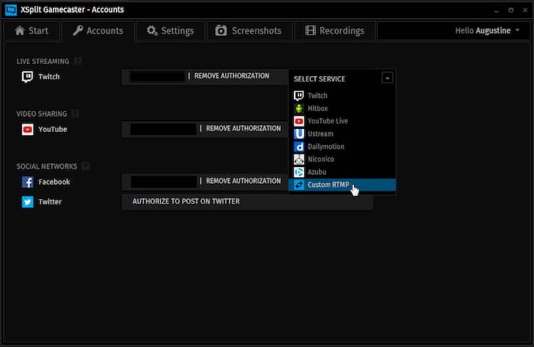Viewport: 534px width, 347px height.
Task: Click the Twitch label under Live Streaming
Action: (49, 77)
